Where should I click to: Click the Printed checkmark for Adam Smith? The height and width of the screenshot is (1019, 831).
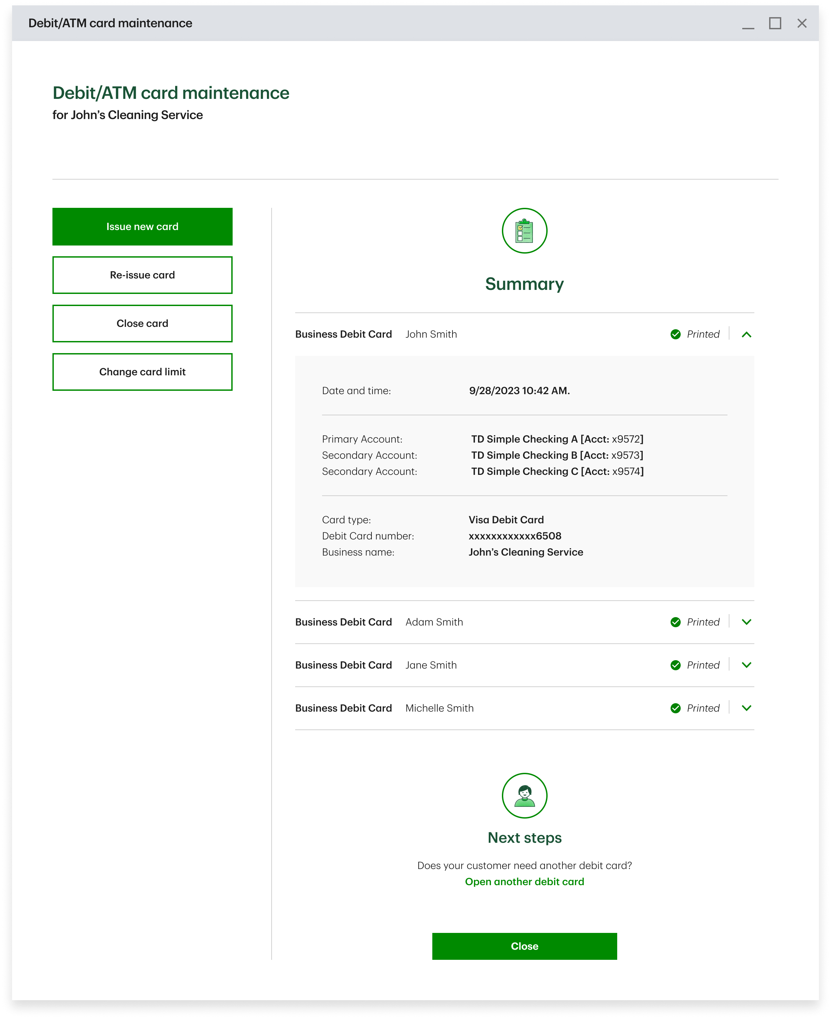(x=675, y=622)
